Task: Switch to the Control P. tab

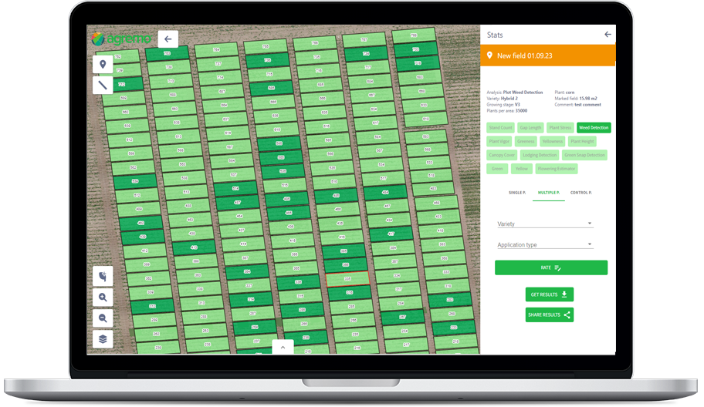Action: point(580,192)
